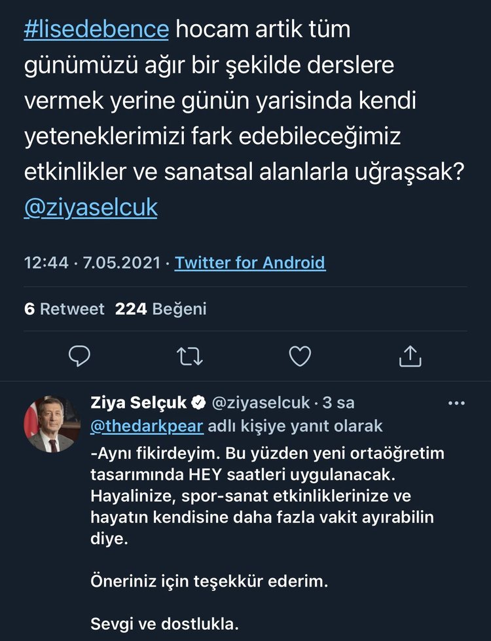491x641 pixels.
Task: Retweet using the retweet arrows icon
Action: click(190, 356)
